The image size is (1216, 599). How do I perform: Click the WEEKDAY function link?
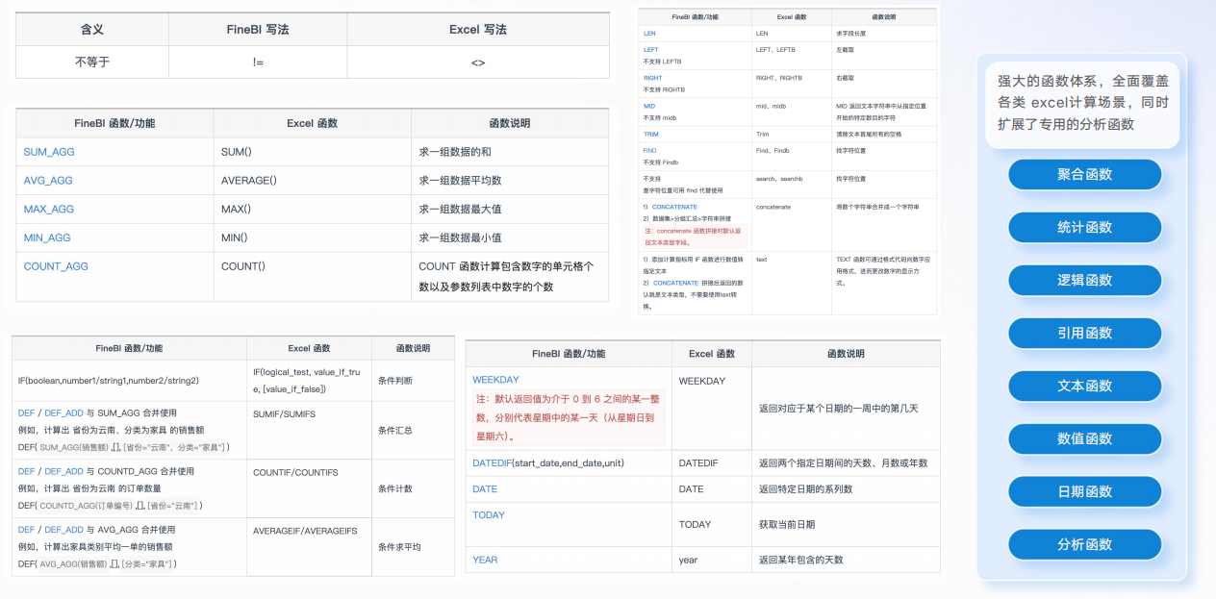[x=495, y=381]
